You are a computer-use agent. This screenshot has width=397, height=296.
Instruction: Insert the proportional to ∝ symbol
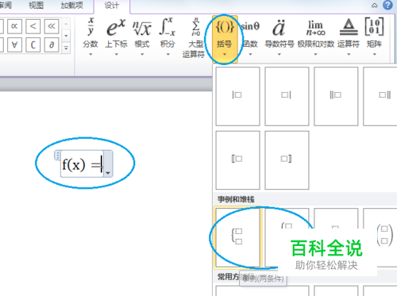pyautogui.click(x=14, y=26)
